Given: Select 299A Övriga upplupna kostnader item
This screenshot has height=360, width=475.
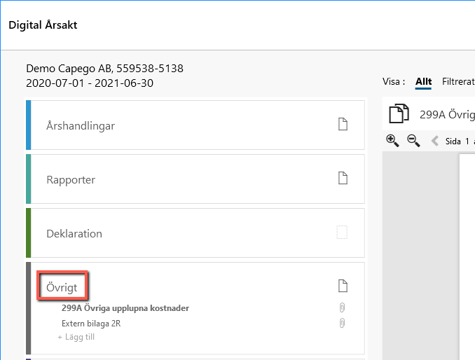Looking at the screenshot, I should pos(125,308).
